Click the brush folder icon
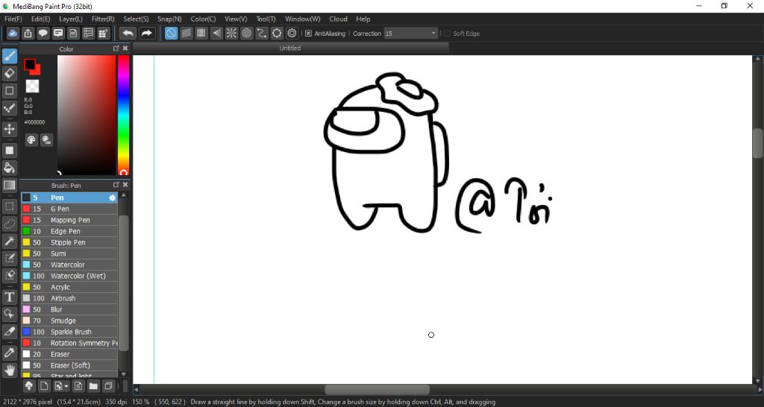Image resolution: width=764 pixels, height=407 pixels. pos(93,386)
